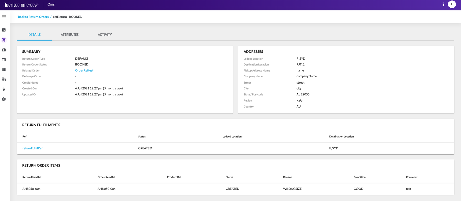Open the lightbulb insights sidebar icon
The image size is (461, 201).
[x=4, y=89]
